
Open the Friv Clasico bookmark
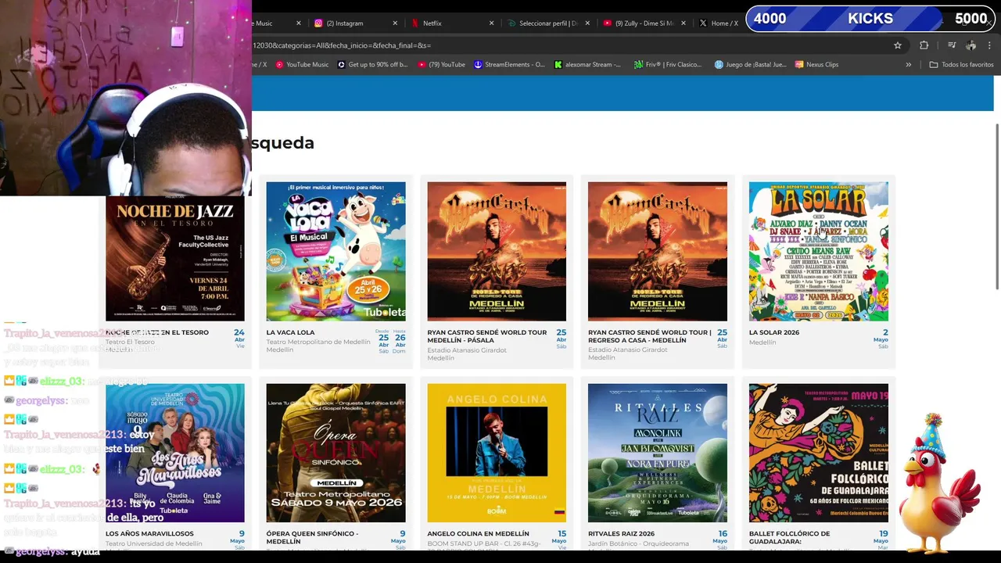pyautogui.click(x=667, y=65)
